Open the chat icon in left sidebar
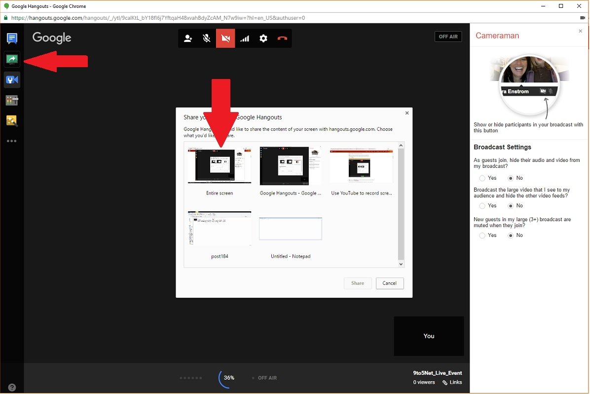 click(x=12, y=39)
